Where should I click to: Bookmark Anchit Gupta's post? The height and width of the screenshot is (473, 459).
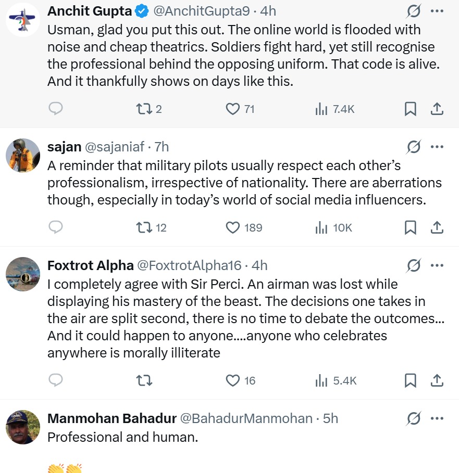(411, 109)
